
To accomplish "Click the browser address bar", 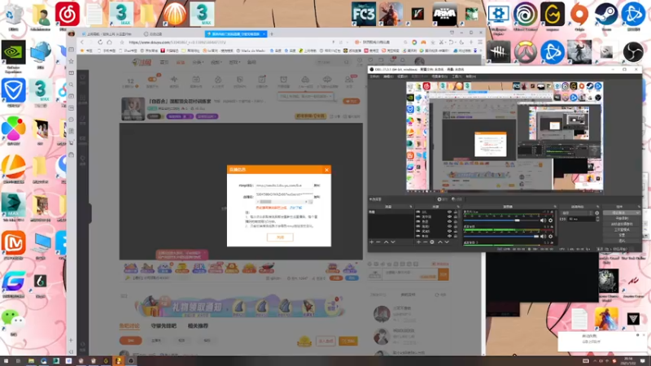I will point(229,42).
